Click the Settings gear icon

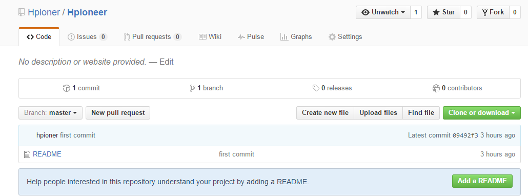click(x=332, y=37)
